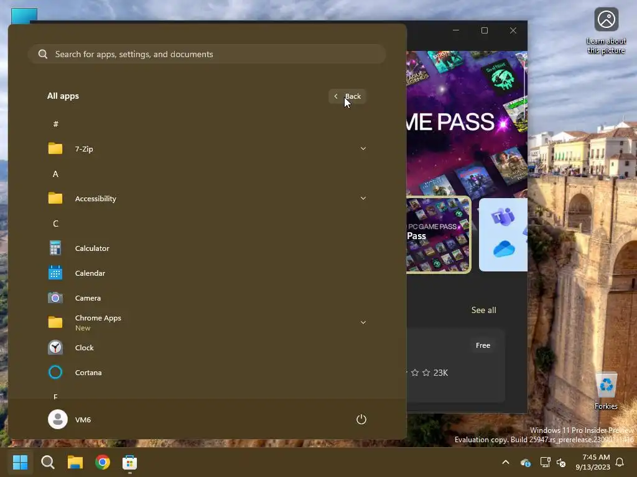
Task: Minimize the Microsoft Store window
Action: pos(456,30)
